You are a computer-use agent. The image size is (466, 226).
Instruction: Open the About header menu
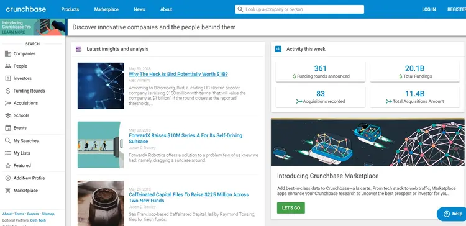[x=166, y=9]
